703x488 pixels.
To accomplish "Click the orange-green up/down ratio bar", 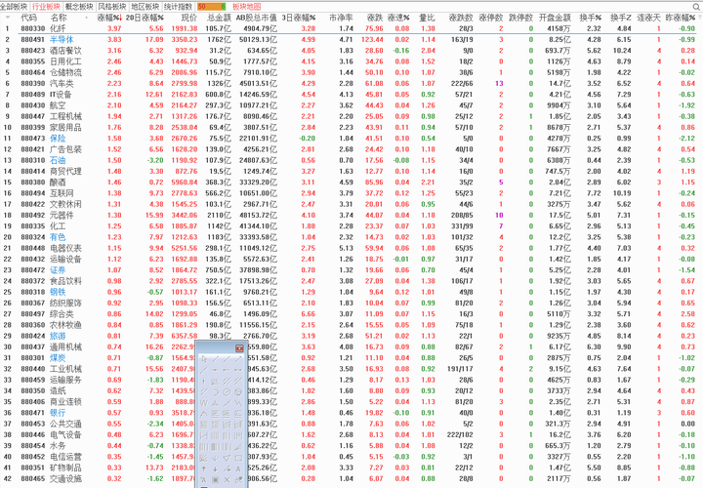I will [x=211, y=7].
